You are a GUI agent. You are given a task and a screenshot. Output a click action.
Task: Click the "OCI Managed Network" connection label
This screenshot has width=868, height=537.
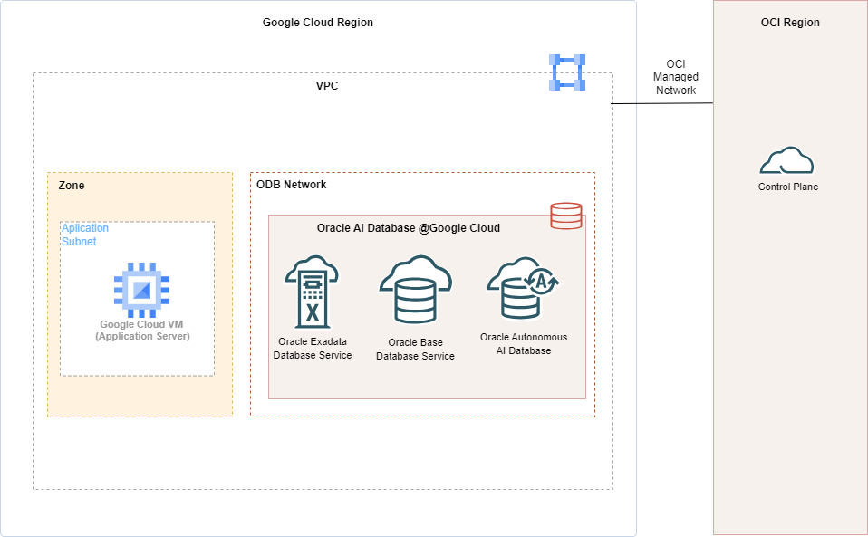[675, 77]
